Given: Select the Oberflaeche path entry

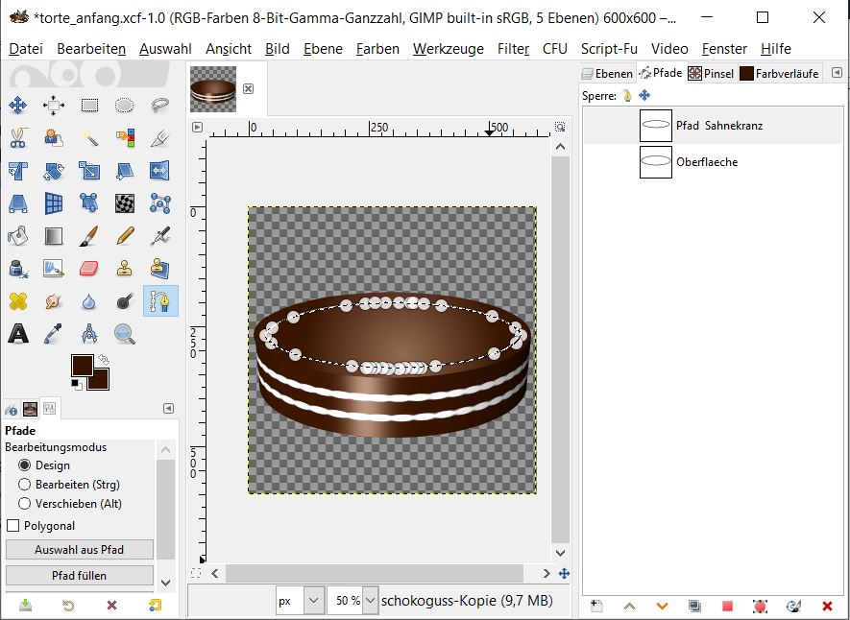Looking at the screenshot, I should click(706, 162).
